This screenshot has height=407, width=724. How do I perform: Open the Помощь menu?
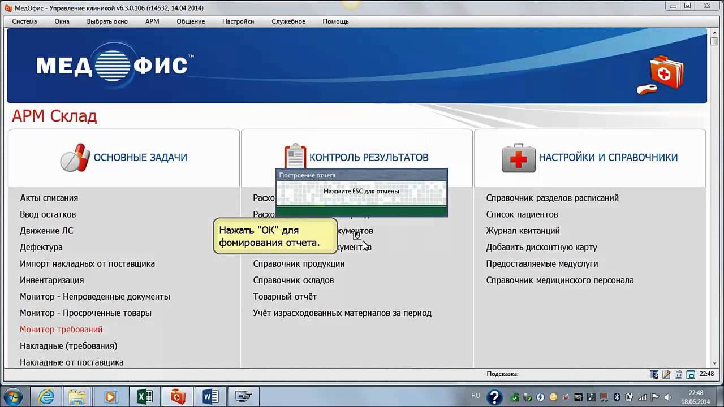pos(335,21)
